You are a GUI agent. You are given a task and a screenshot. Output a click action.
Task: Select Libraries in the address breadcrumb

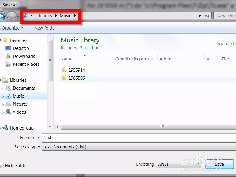44,16
